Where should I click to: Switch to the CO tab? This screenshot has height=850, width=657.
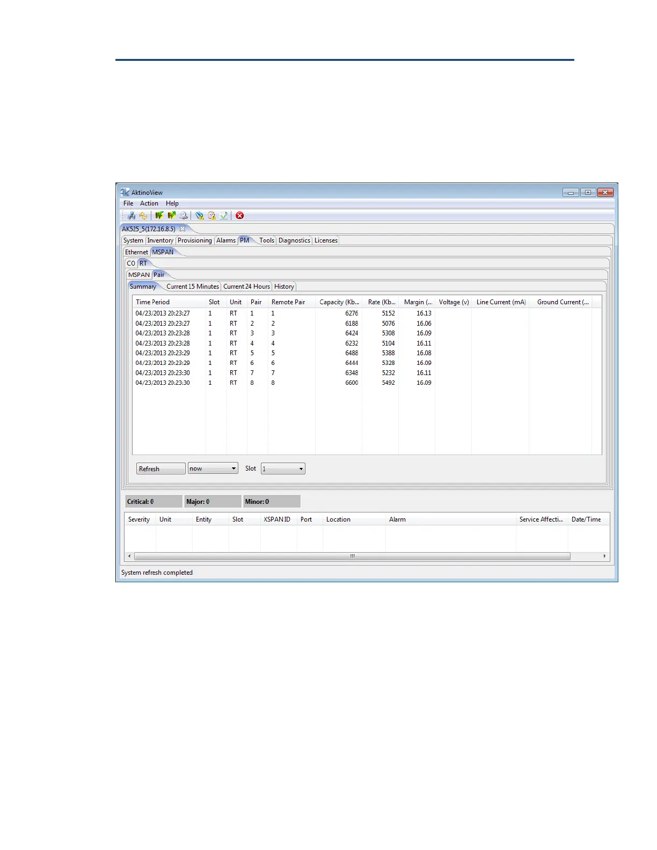tap(131, 263)
